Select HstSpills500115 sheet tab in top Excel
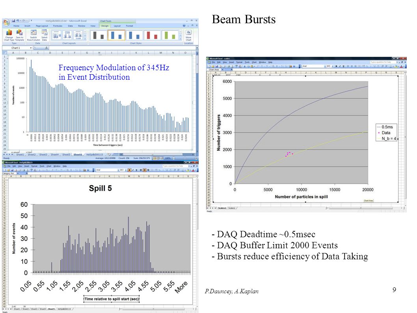This screenshot has height=313, width=417. coord(95,154)
